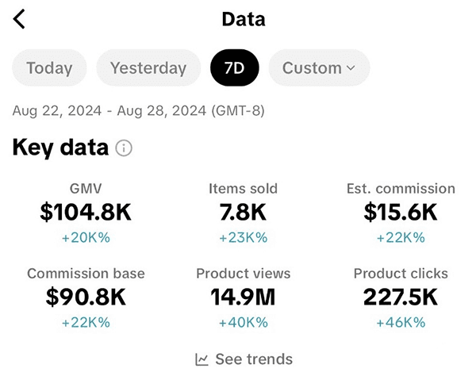
Task: Tap the Commission base $90.8K metric
Action: (x=86, y=297)
